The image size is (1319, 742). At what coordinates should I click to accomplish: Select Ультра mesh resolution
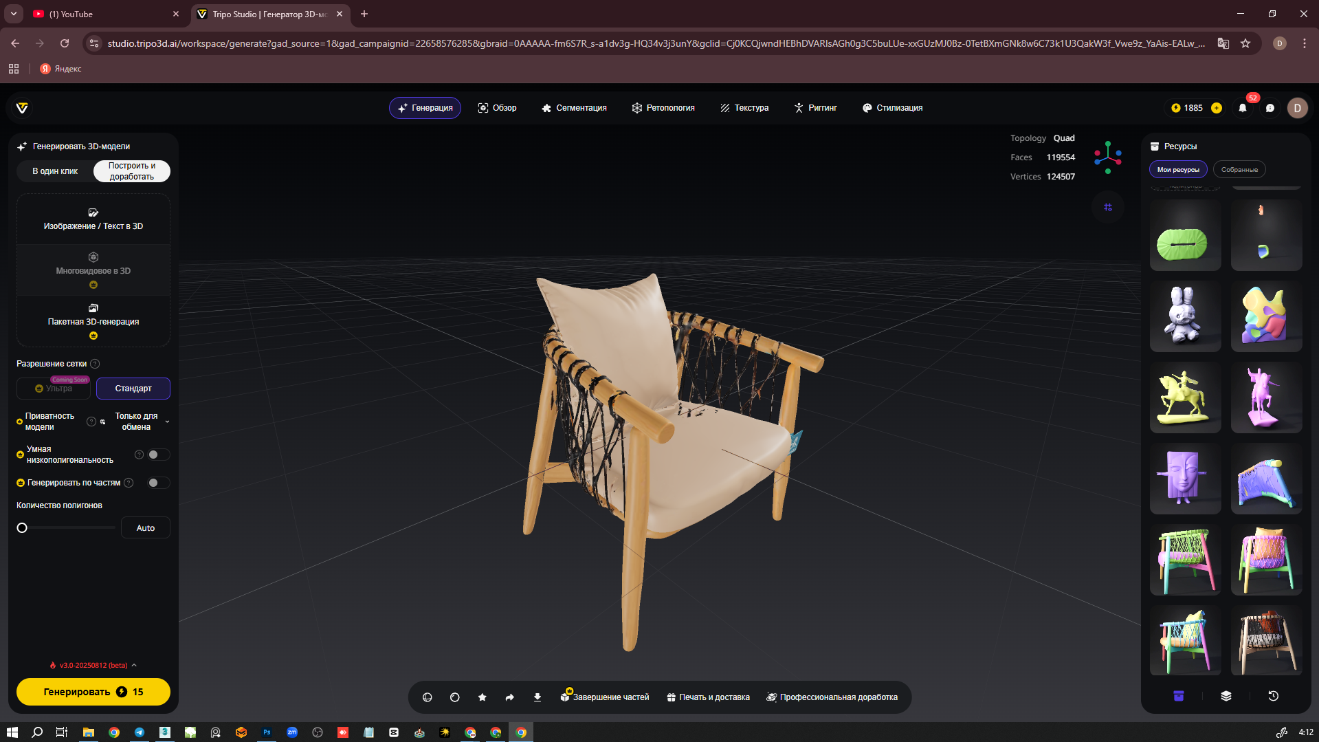tap(54, 389)
